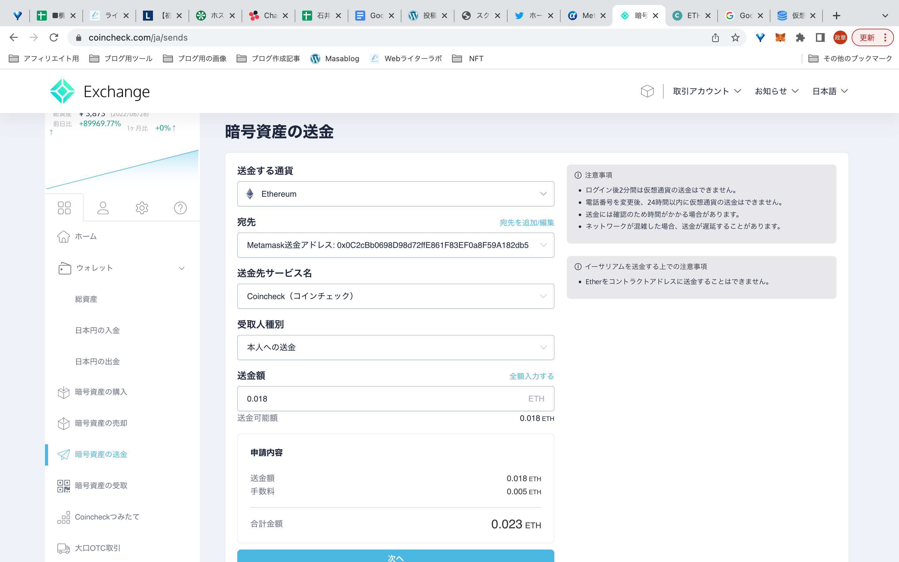Viewport: 899px width, 562px height.
Task: Open the 日本円の出金 submenu item
Action: (x=97, y=362)
